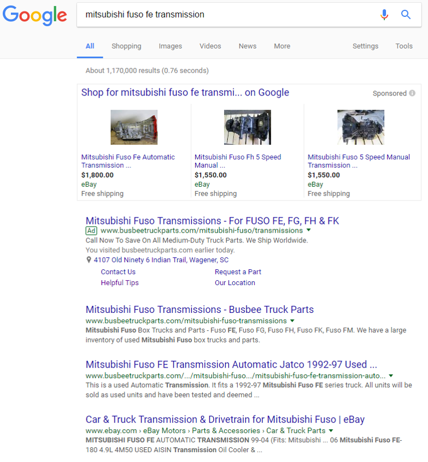Open the Helpful Tips sitelink
Viewport: 428px width, 462px height.
click(120, 282)
